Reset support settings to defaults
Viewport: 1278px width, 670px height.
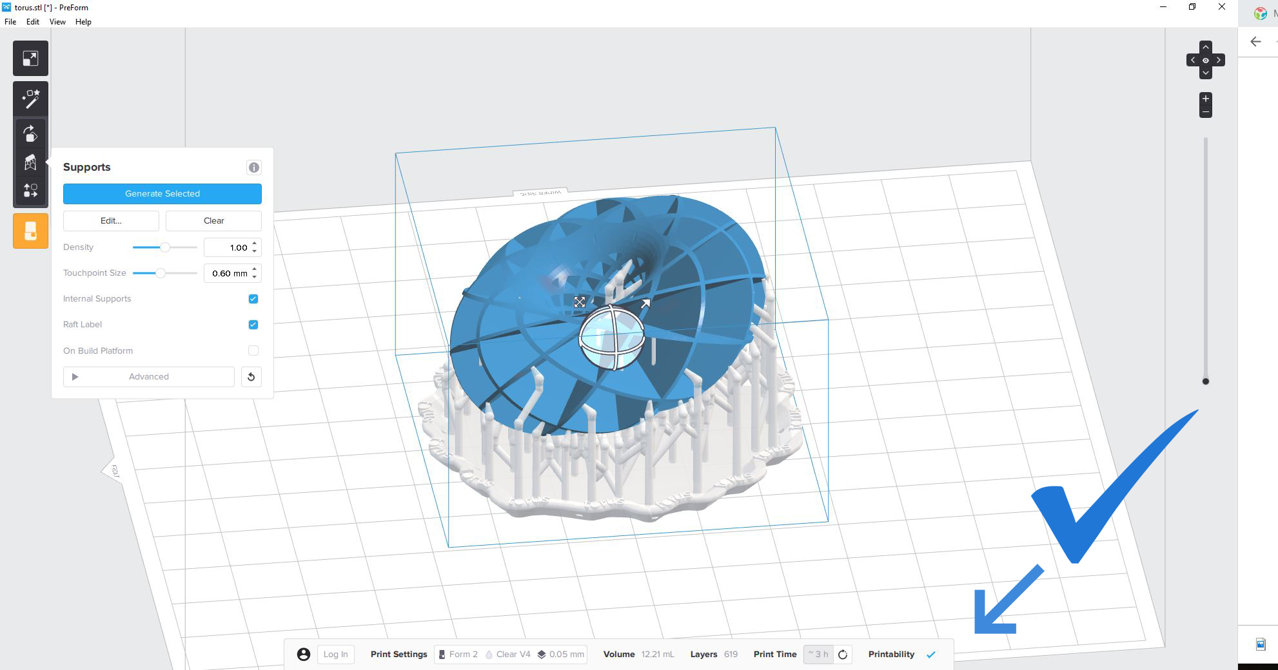tap(251, 377)
